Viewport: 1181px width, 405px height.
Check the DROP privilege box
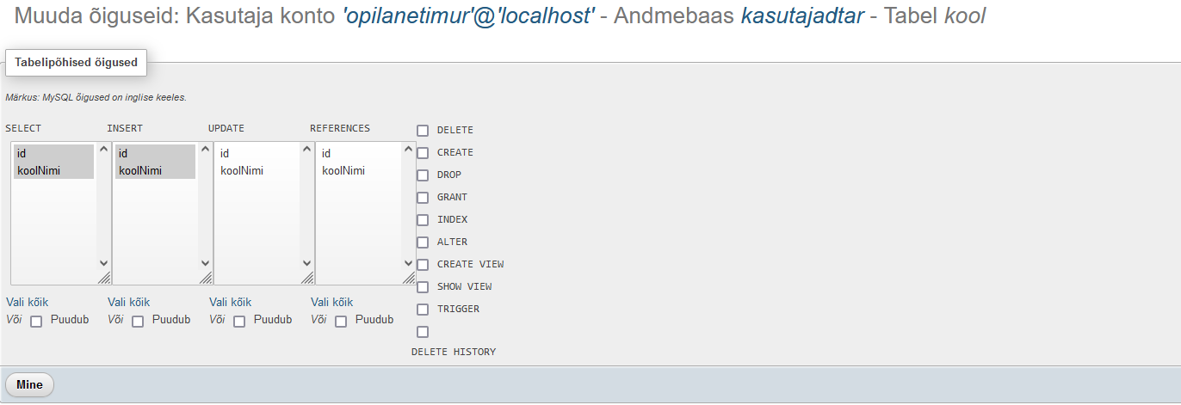(423, 175)
